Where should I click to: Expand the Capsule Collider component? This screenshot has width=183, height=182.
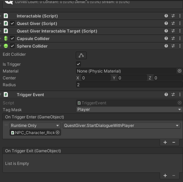tap(1, 38)
